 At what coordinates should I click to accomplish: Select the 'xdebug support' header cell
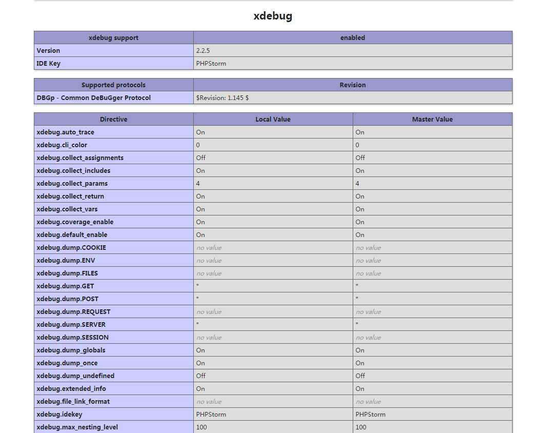click(114, 37)
